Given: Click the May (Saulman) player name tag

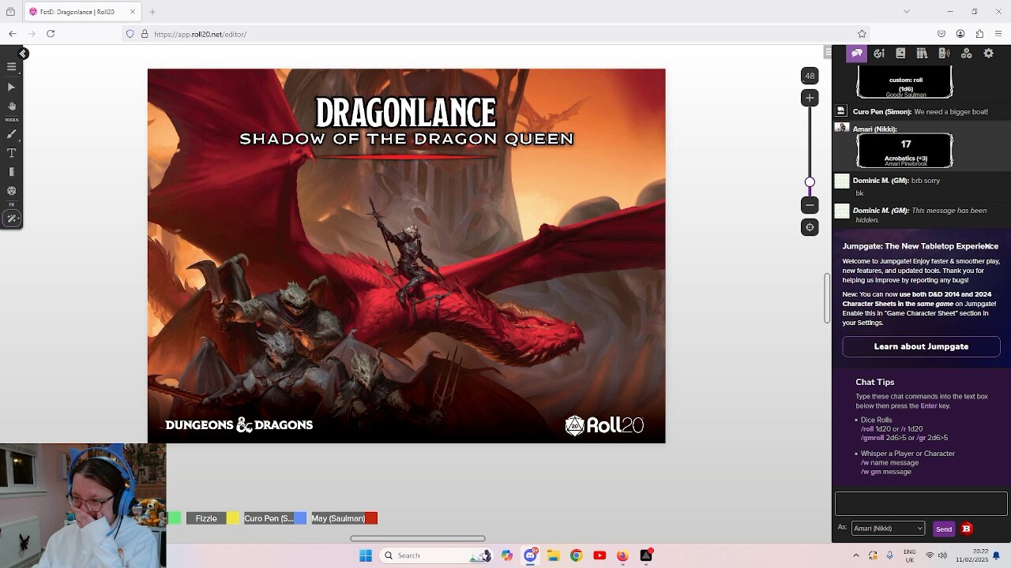Looking at the screenshot, I should click(338, 518).
